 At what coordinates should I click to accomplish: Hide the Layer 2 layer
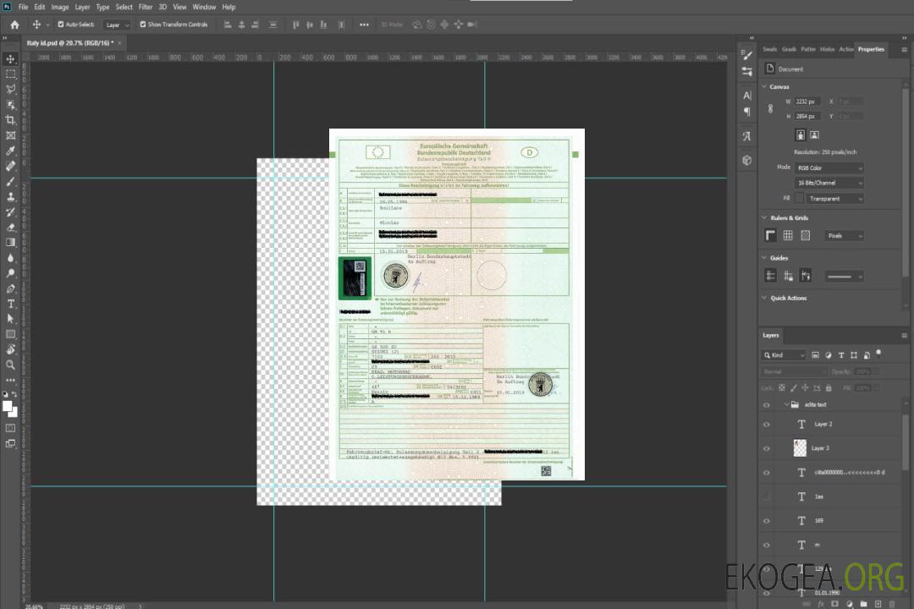pos(767,424)
